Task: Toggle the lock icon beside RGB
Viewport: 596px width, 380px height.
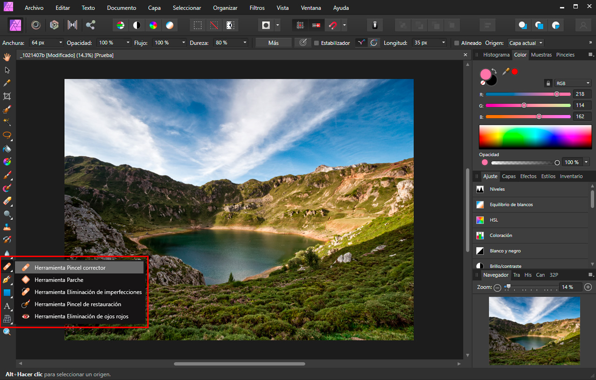Action: pos(549,83)
